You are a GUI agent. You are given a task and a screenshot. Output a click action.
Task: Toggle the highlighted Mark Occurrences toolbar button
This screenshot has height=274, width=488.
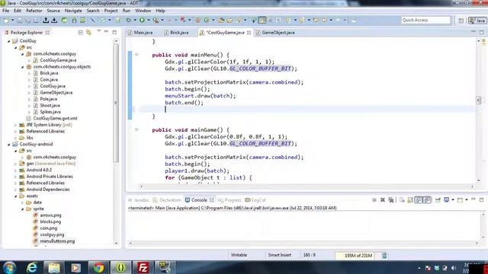(x=262, y=21)
